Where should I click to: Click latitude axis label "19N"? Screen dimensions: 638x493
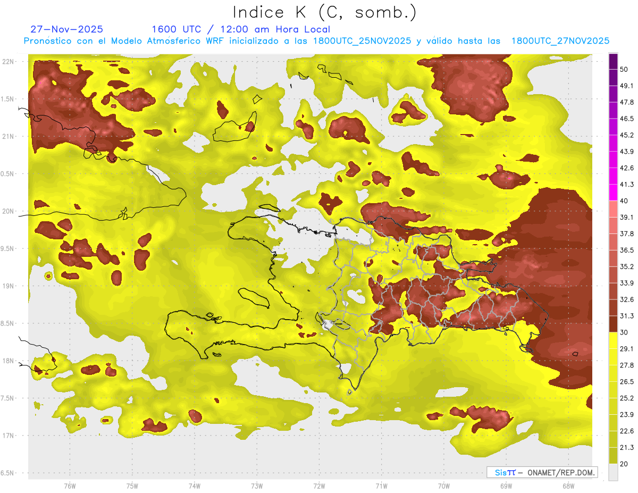pyautogui.click(x=8, y=286)
